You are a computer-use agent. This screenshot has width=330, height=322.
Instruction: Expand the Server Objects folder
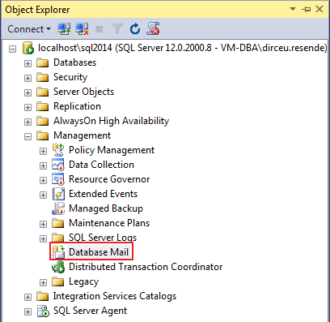click(27, 92)
